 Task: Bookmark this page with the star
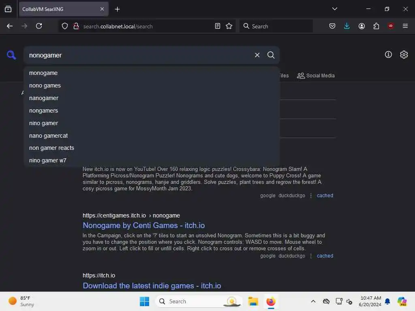point(229,26)
